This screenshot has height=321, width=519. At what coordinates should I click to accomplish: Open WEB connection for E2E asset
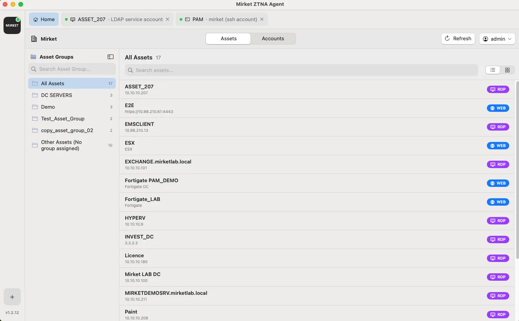coord(498,108)
